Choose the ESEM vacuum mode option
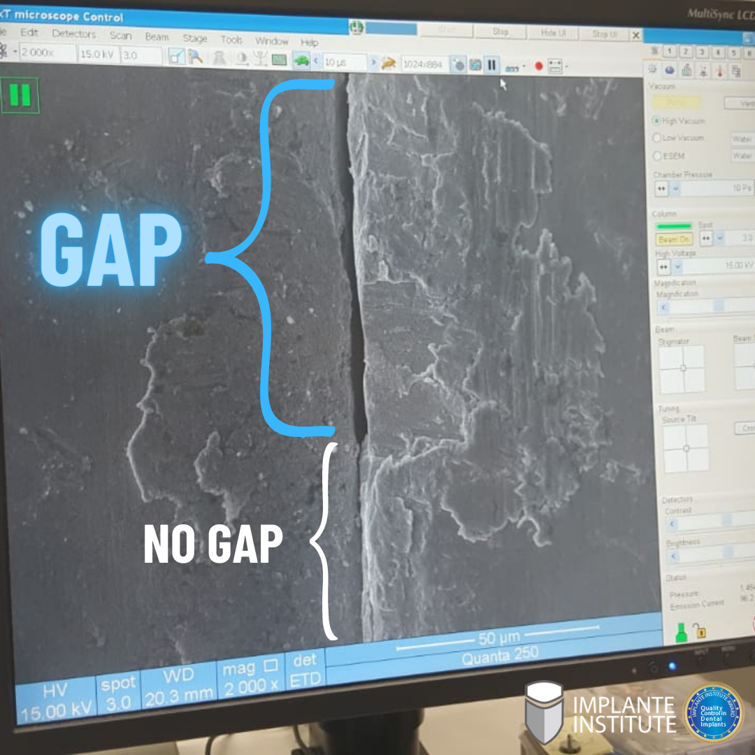The image size is (755, 755). click(x=656, y=156)
